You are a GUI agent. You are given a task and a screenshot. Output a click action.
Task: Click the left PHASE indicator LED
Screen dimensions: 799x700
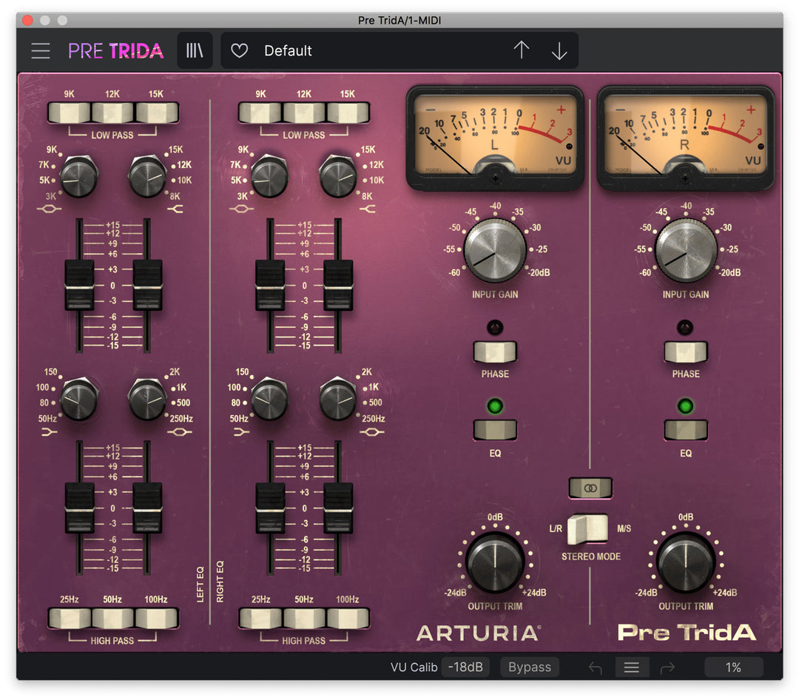pyautogui.click(x=495, y=327)
